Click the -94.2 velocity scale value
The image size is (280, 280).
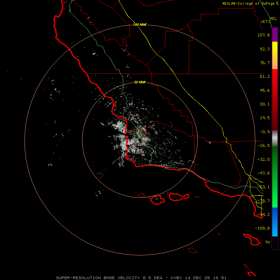264,215
